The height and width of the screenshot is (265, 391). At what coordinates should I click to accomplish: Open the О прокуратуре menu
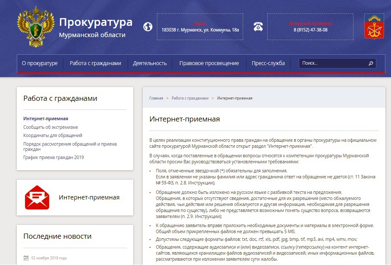click(40, 63)
